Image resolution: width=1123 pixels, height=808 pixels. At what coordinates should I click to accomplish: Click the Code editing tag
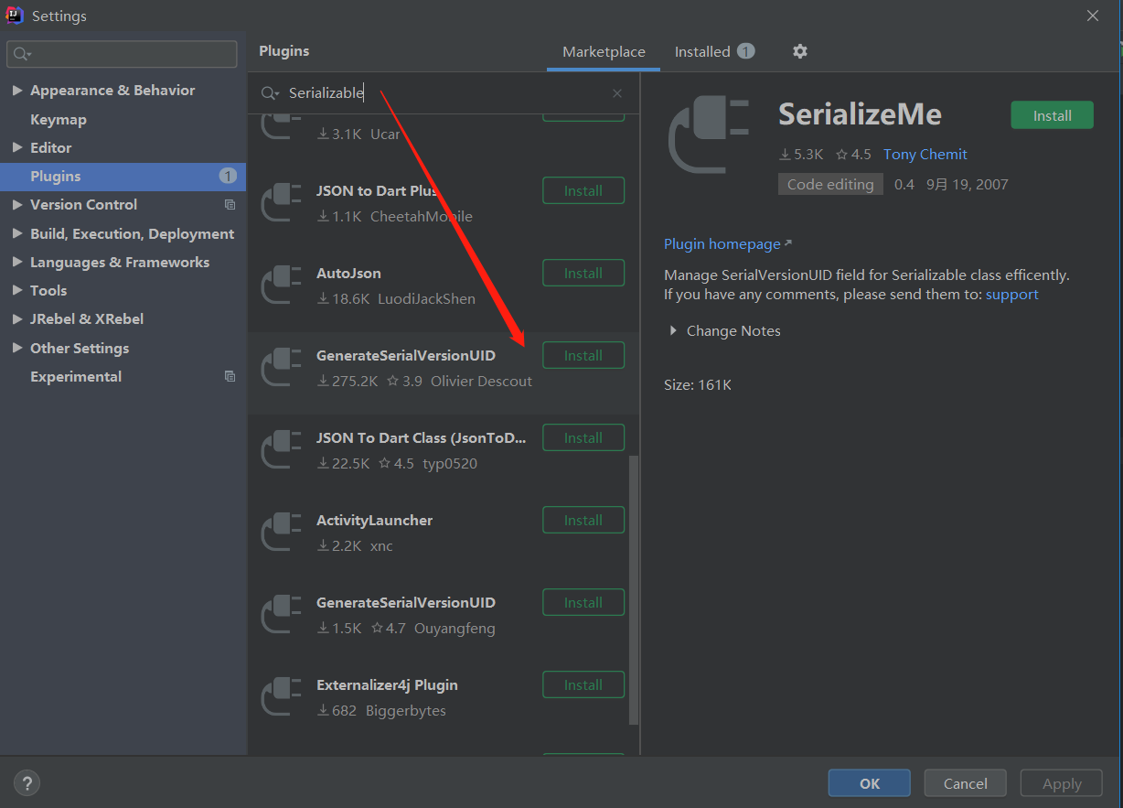click(x=830, y=184)
